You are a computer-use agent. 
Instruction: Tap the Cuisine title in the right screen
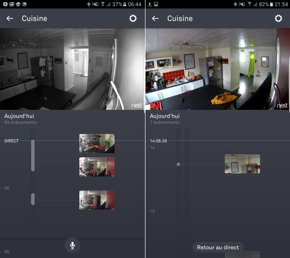(180, 18)
